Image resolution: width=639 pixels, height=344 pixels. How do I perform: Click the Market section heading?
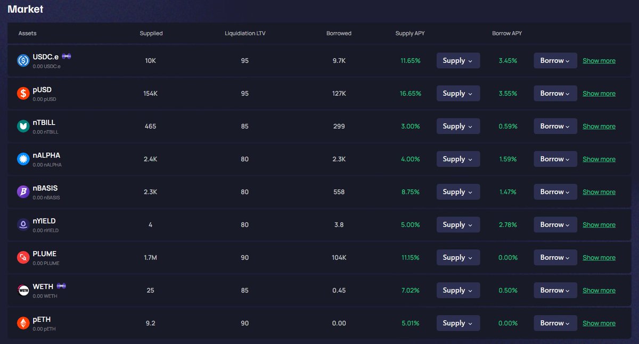pyautogui.click(x=26, y=9)
